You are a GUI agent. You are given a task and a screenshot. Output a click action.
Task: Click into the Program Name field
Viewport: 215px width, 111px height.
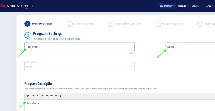click(79, 47)
